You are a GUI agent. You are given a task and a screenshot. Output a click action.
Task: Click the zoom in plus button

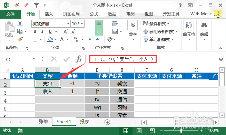[x=201, y=131]
